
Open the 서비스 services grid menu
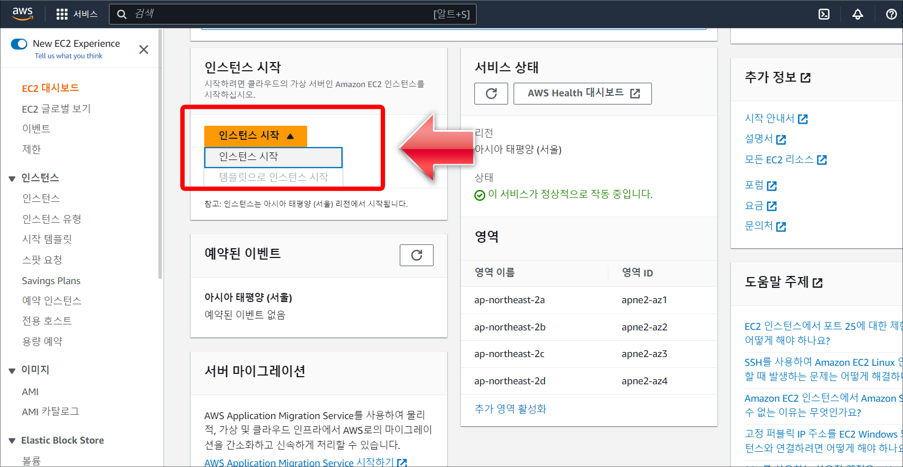77,14
